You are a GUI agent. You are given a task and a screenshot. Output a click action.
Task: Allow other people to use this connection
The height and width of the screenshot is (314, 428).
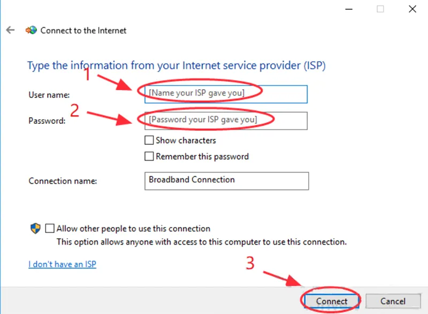click(50, 228)
